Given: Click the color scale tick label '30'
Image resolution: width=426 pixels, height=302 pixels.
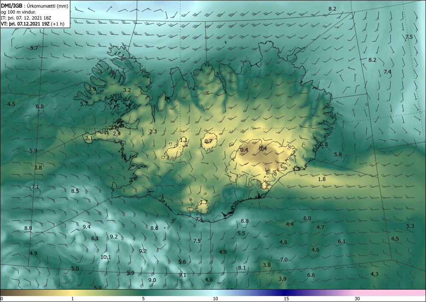Looking at the screenshot, I should point(357,299).
